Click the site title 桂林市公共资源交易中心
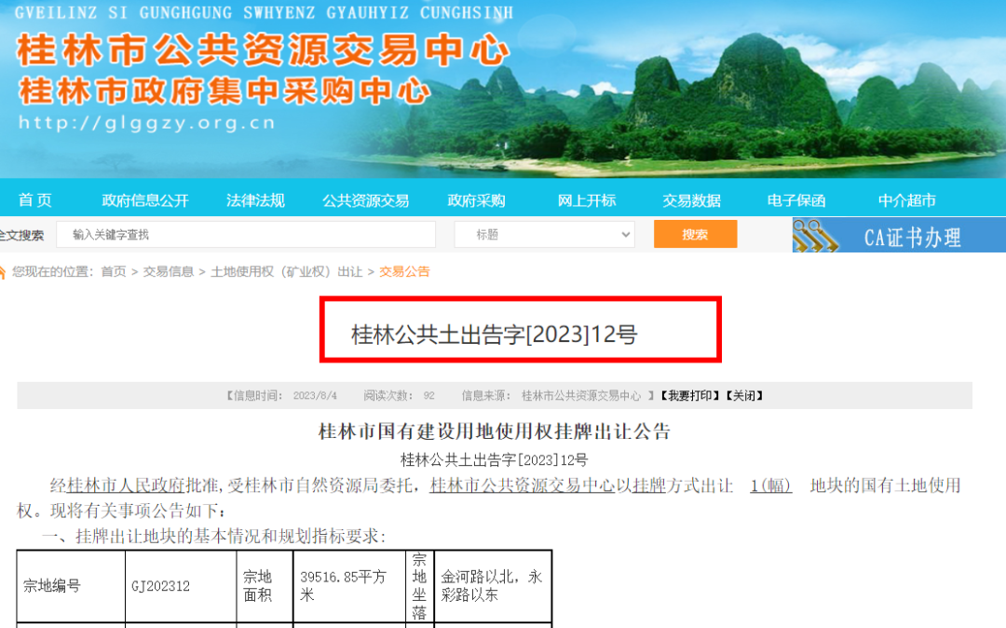 click(263, 50)
